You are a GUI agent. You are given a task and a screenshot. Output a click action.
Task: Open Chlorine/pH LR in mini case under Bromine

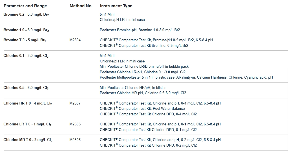point(122,20)
